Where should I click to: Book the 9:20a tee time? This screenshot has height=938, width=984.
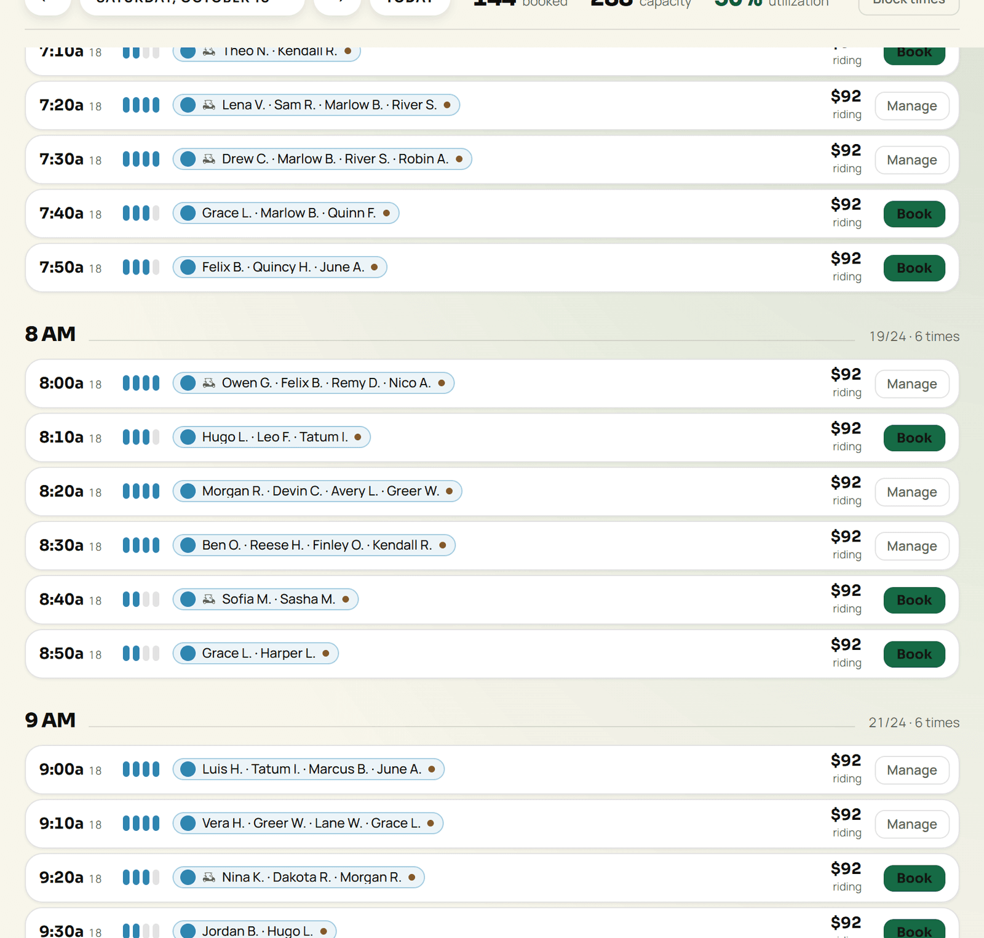(914, 878)
